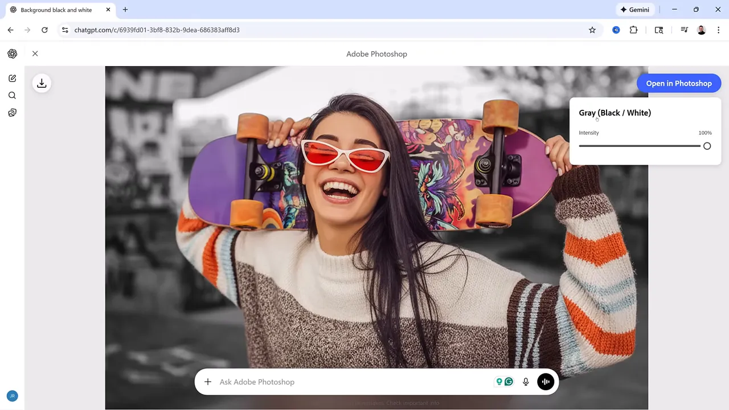This screenshot has height=410, width=729.
Task: Open the Grammarly icon in the input field
Action: tap(509, 382)
